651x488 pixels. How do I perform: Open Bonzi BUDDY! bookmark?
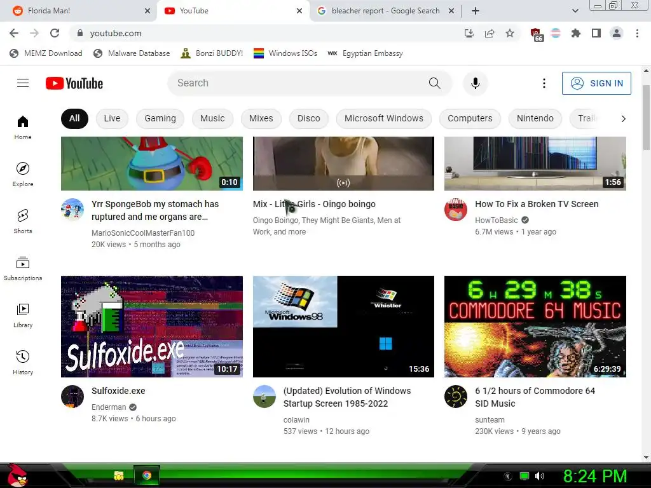[x=212, y=53]
